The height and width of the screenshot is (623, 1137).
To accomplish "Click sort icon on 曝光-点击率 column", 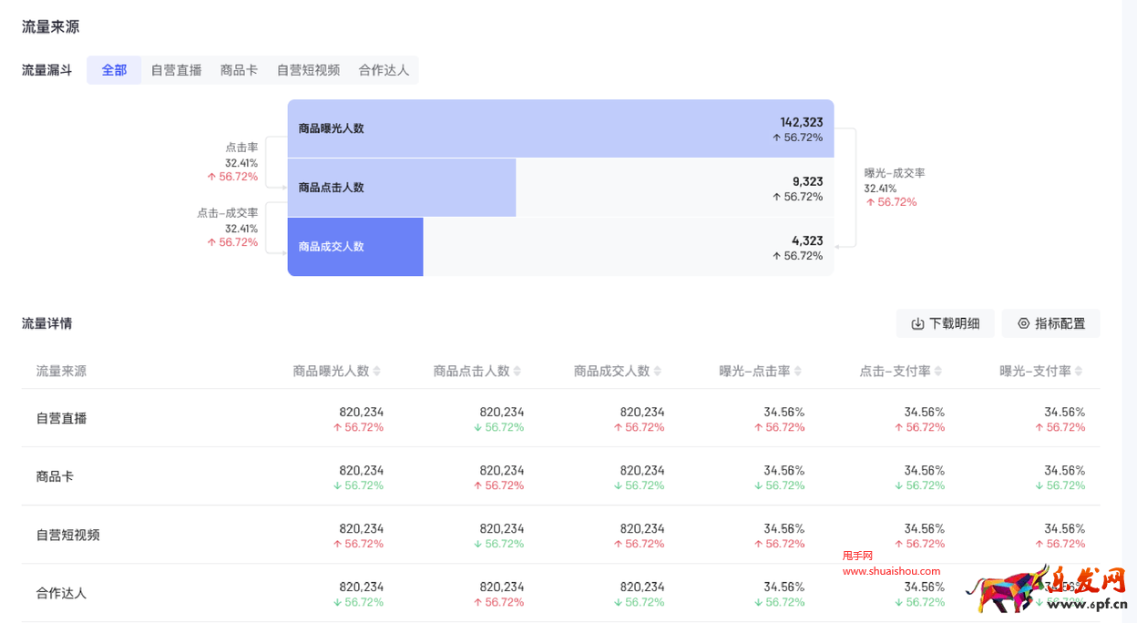I will click(798, 371).
